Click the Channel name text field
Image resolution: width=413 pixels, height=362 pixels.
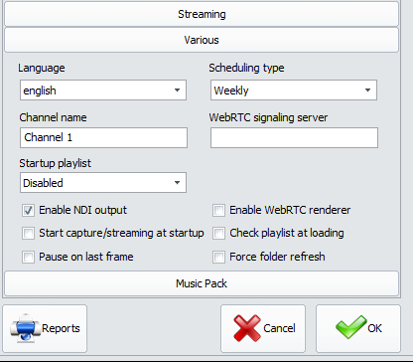point(103,137)
